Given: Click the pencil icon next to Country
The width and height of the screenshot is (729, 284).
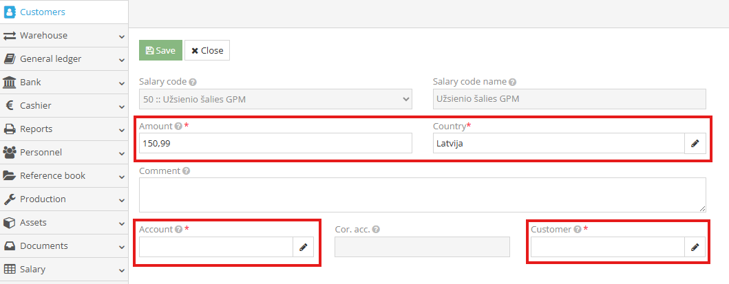Looking at the screenshot, I should click(695, 144).
